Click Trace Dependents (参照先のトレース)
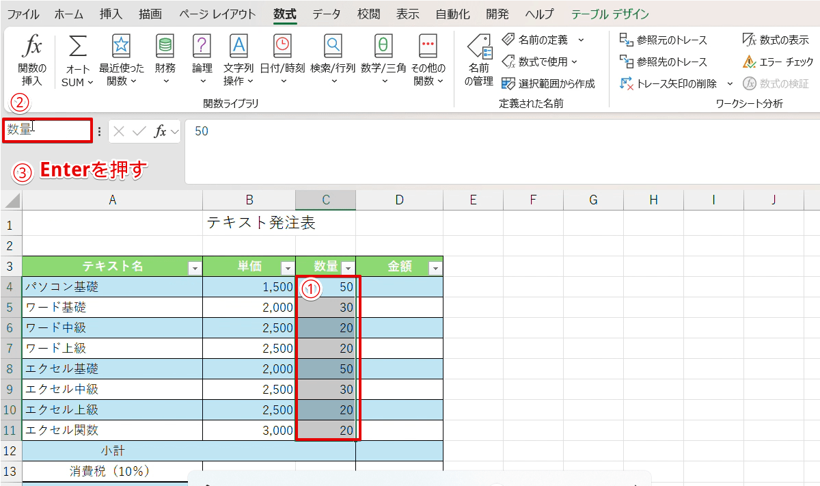This screenshot has width=820, height=486. (x=663, y=62)
